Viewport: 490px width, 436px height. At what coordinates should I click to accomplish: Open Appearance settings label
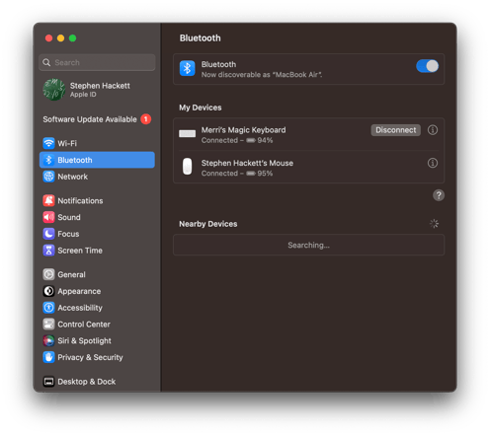coord(79,291)
